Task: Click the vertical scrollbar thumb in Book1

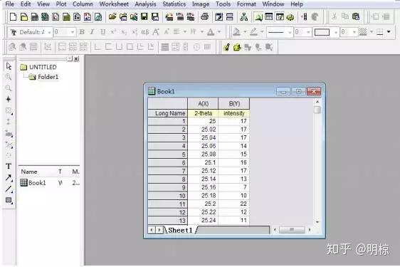Action: tap(317, 110)
